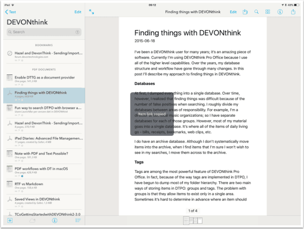Open the document share-to-app icon
The height and width of the screenshot is (229, 304).
point(245,12)
